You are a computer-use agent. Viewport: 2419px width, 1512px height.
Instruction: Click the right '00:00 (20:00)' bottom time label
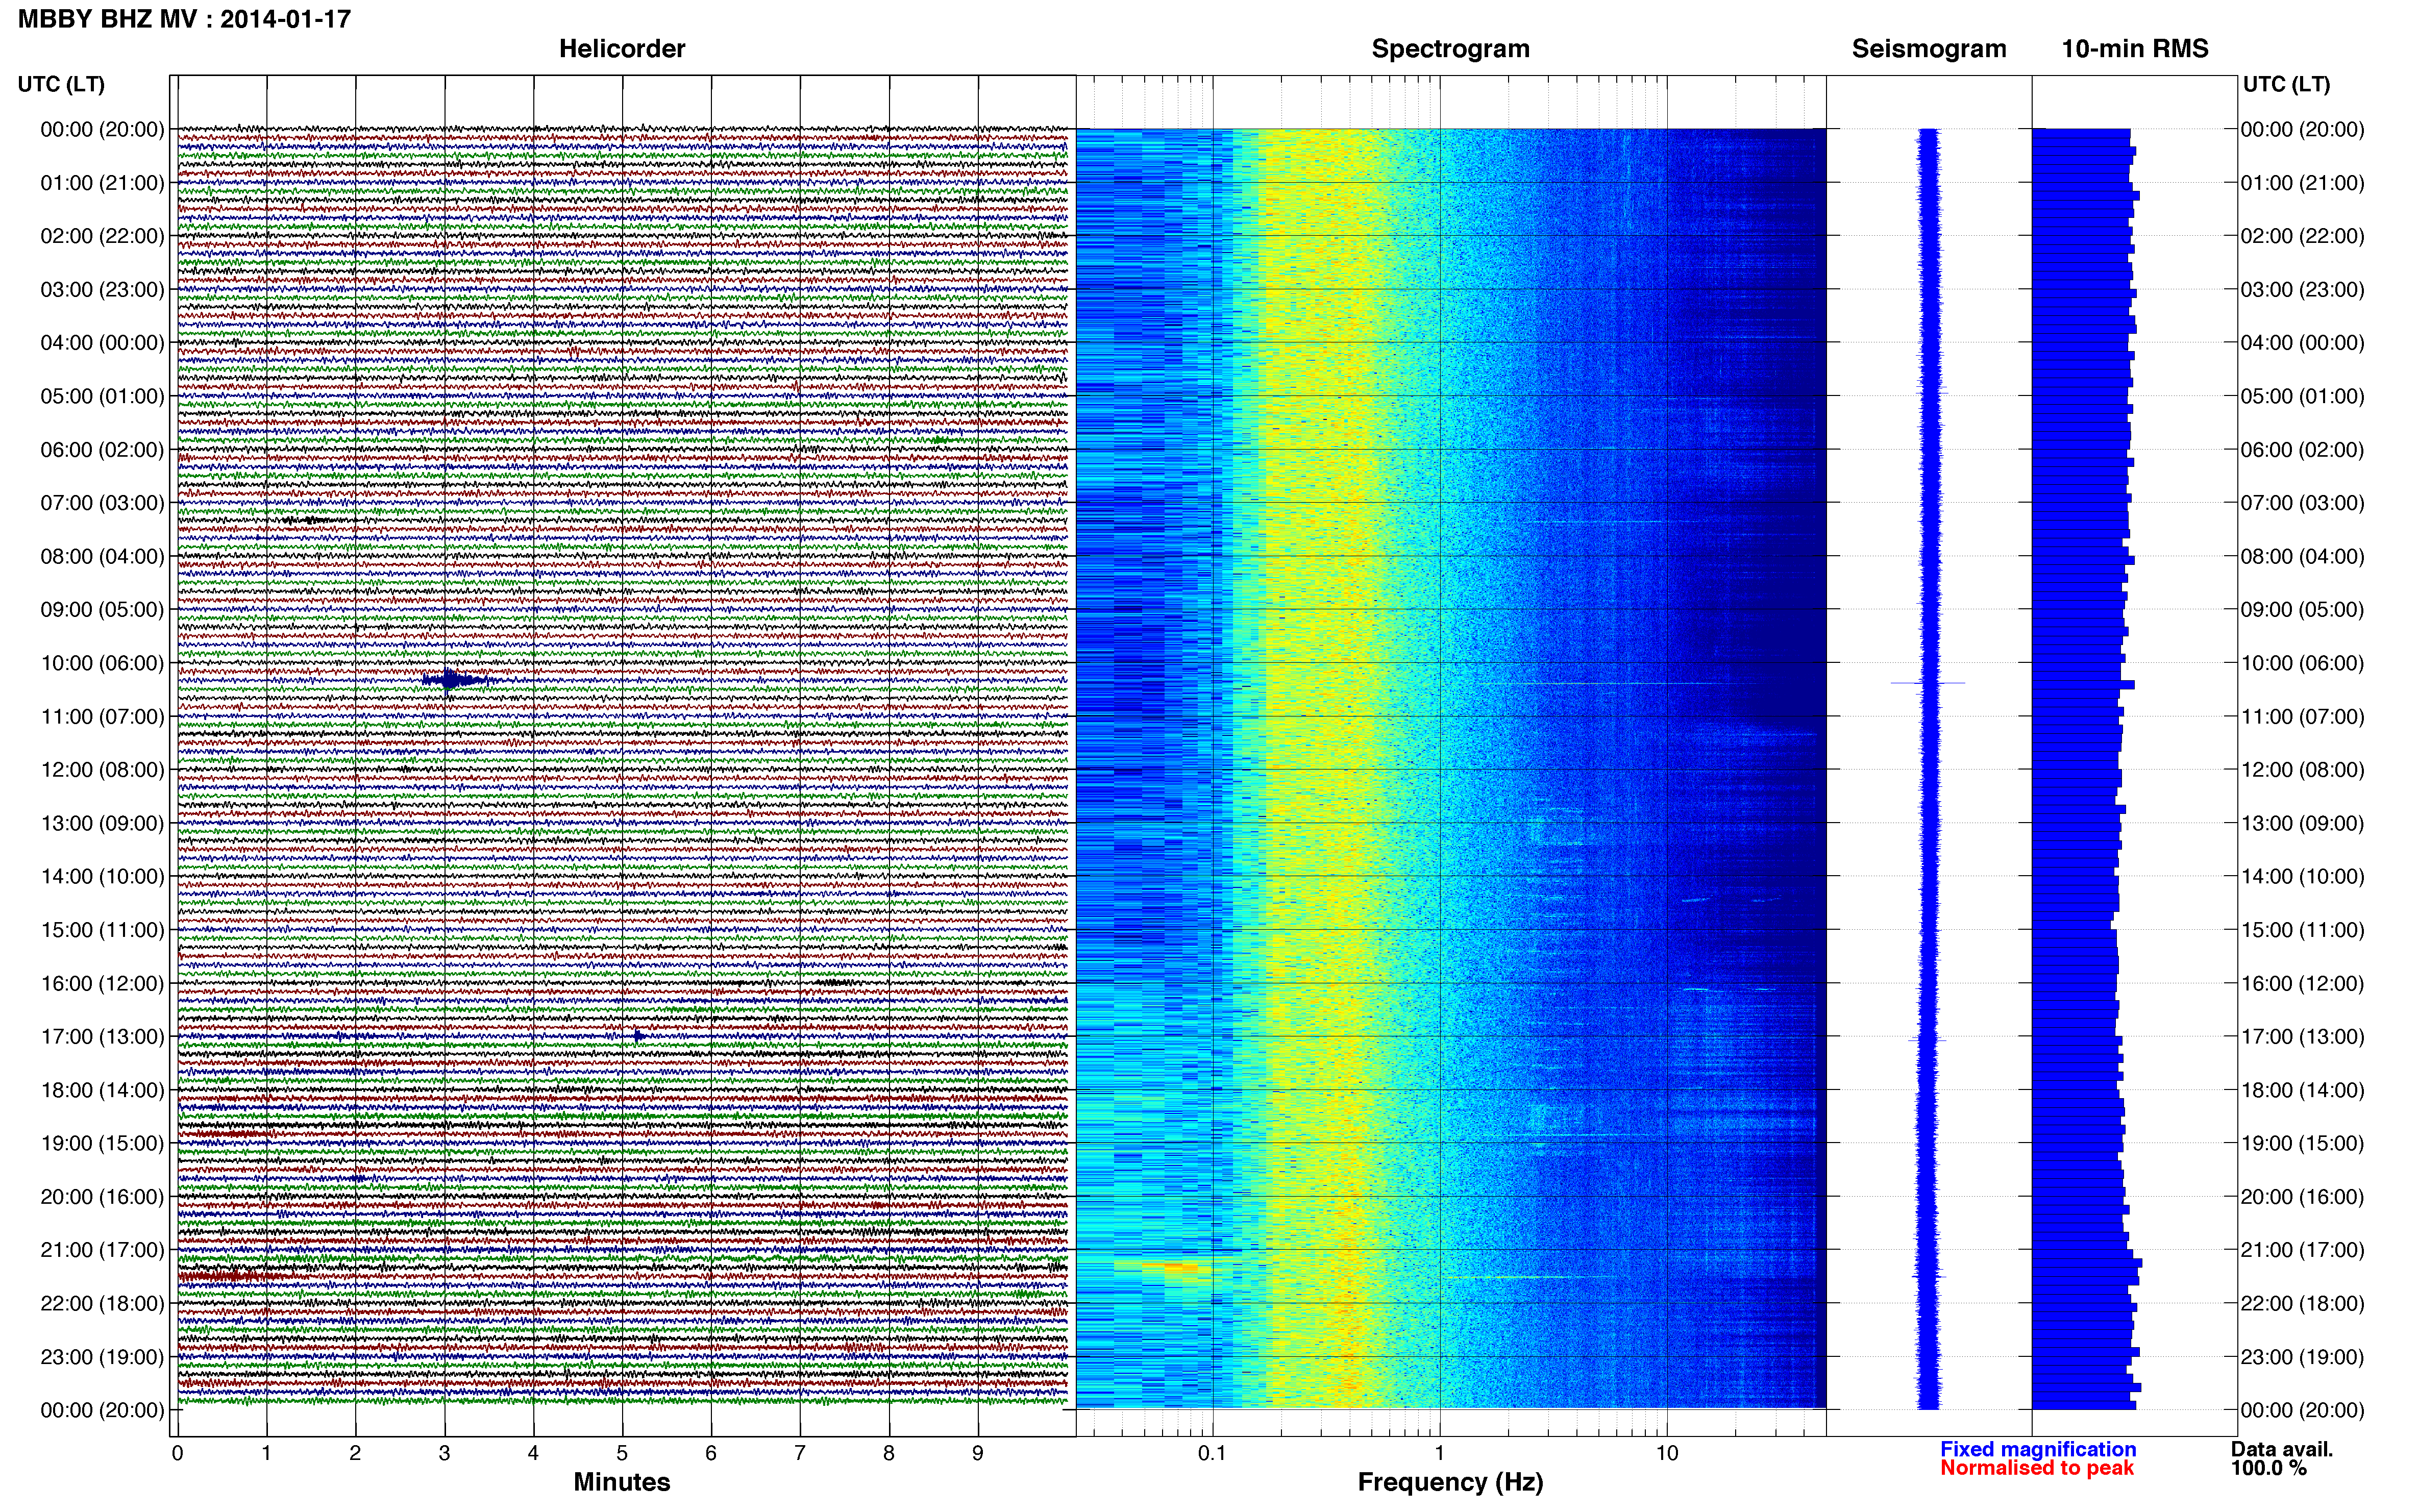tap(2302, 1410)
